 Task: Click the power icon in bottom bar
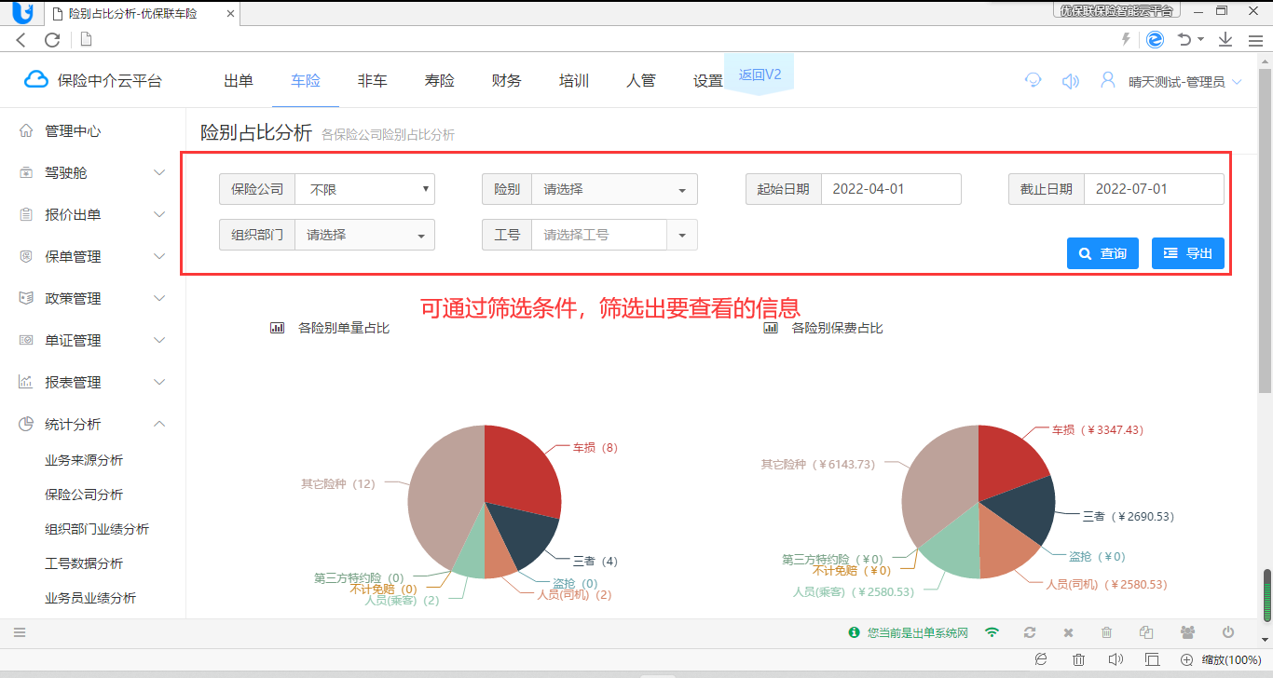coord(1228,632)
